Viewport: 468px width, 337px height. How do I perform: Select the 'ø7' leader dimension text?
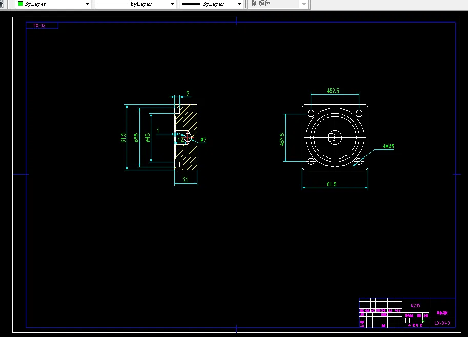point(204,139)
